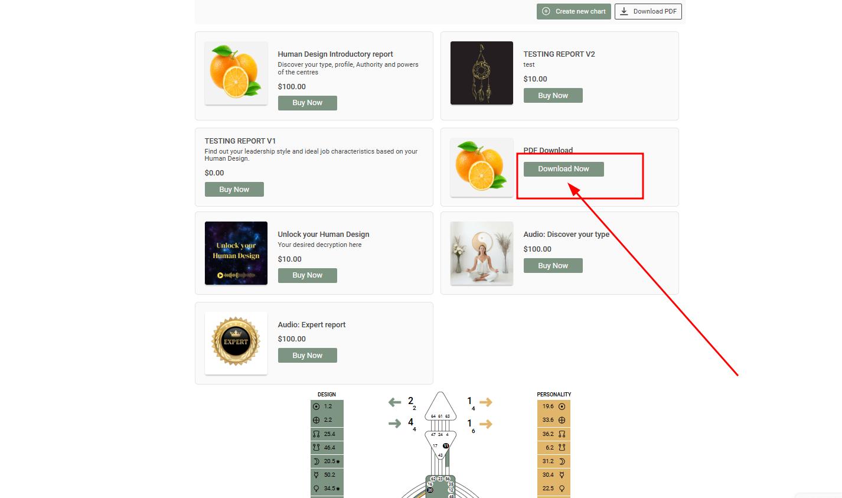Image resolution: width=842 pixels, height=498 pixels.
Task: Click gate 11 in the bodygraph chart
Action: [x=446, y=446]
